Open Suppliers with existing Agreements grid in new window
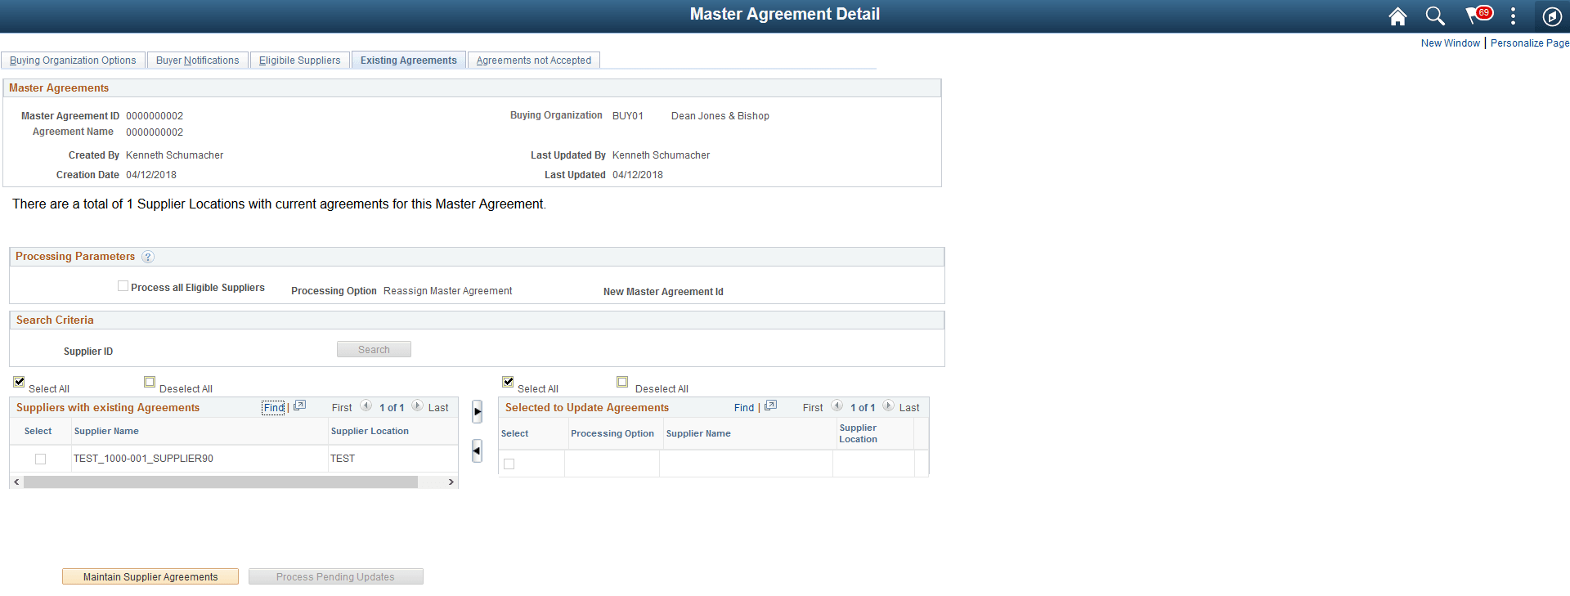The image size is (1570, 596). (299, 406)
